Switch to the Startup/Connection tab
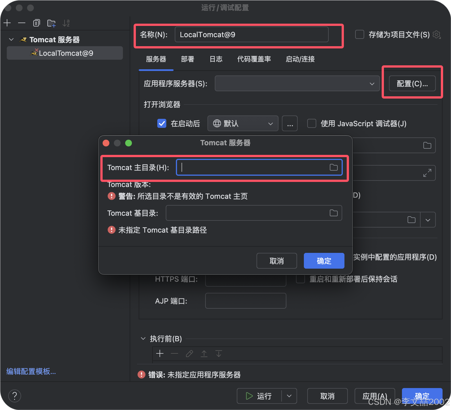This screenshot has width=451, height=410. tap(300, 59)
